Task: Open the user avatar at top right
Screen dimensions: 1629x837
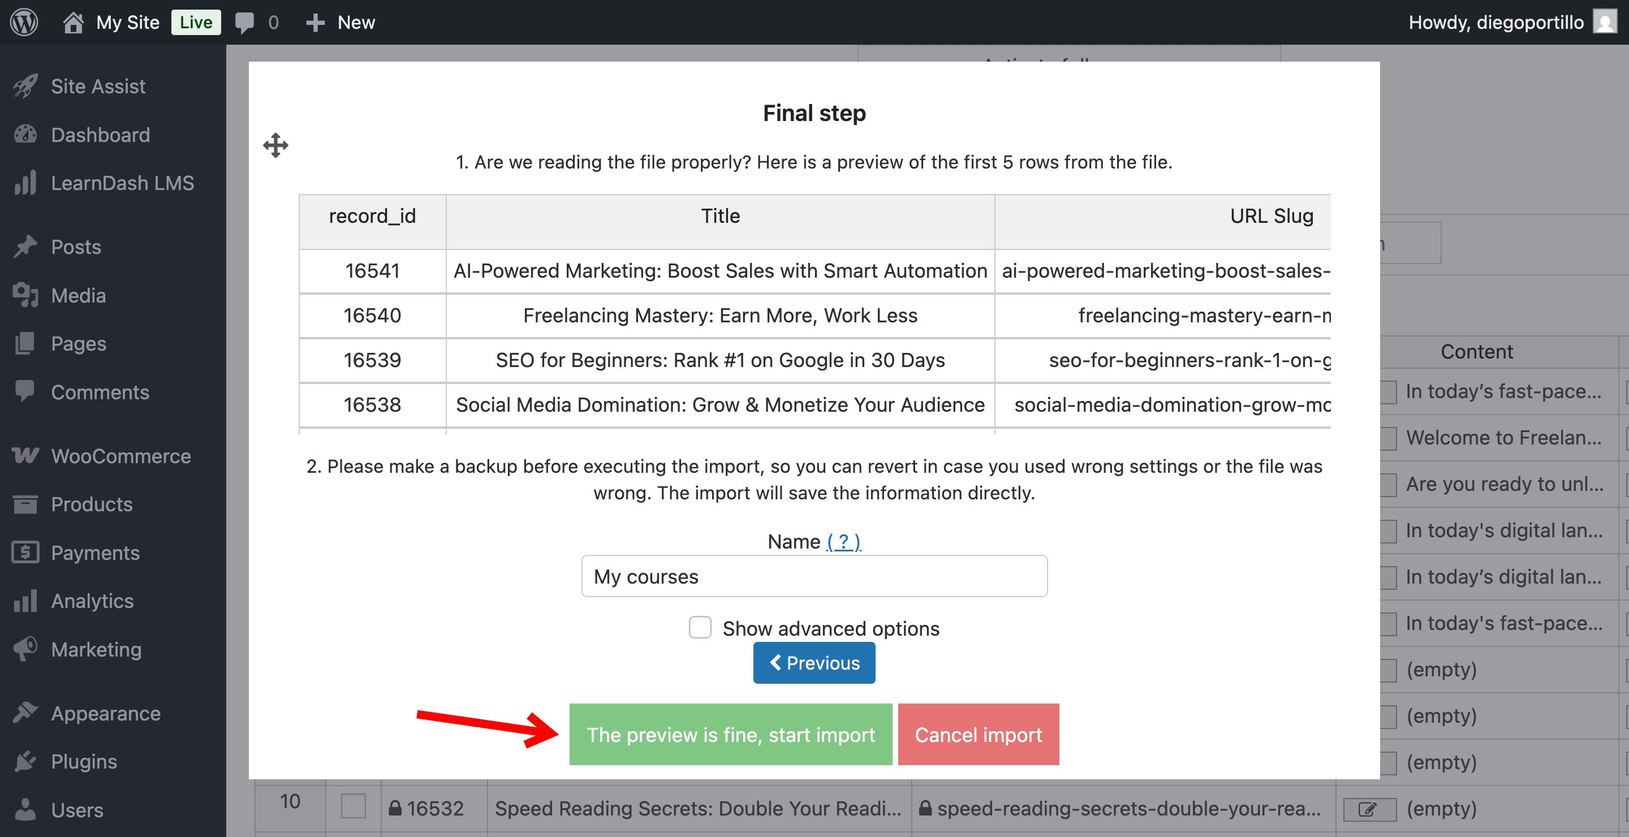Action: [x=1605, y=22]
